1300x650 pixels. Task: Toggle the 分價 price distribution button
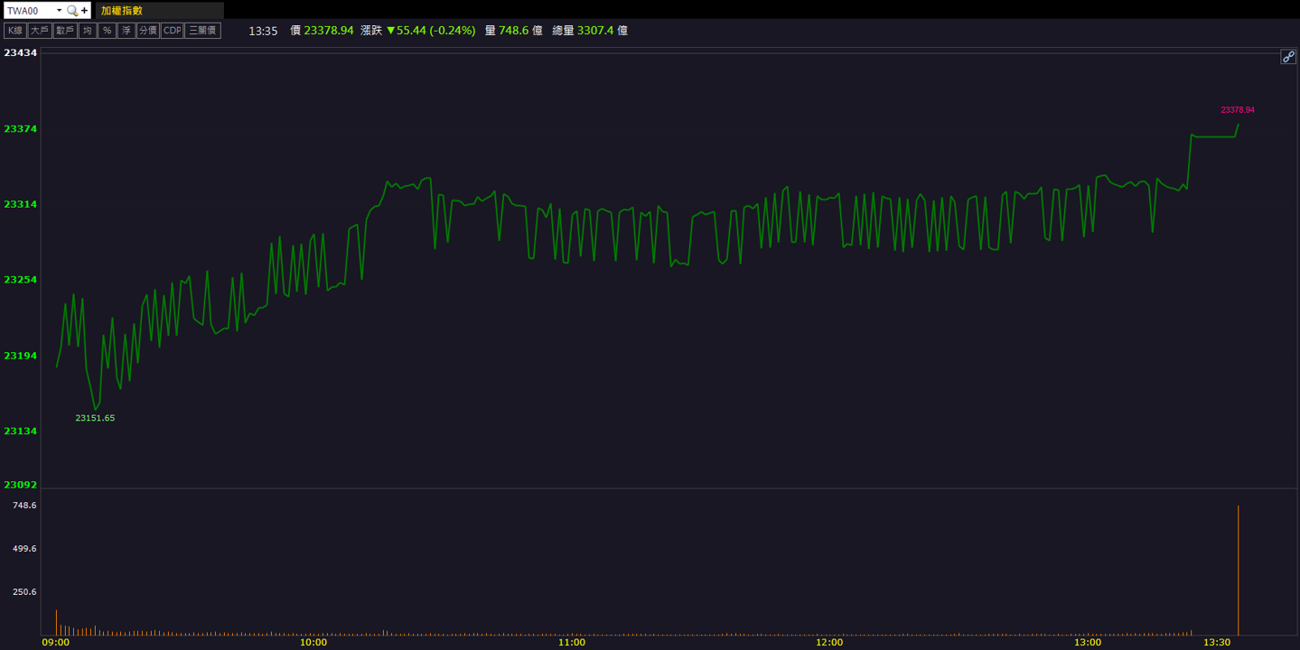148,31
